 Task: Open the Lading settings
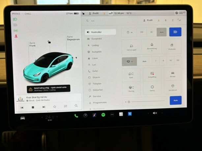93,45
